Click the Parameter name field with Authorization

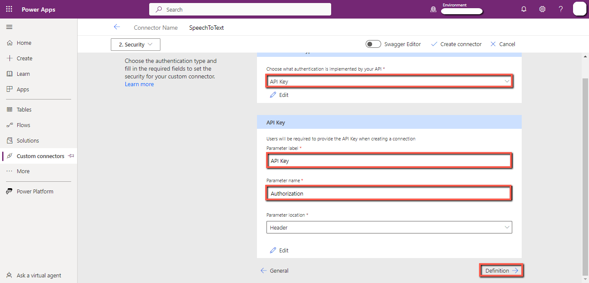(x=389, y=193)
